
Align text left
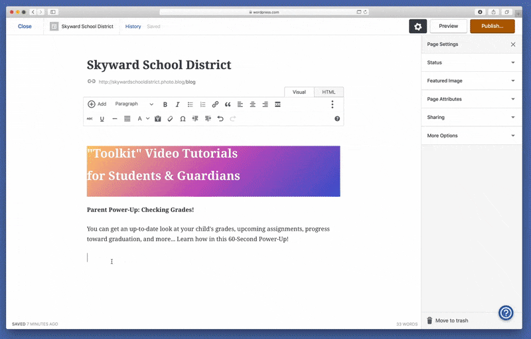click(240, 104)
